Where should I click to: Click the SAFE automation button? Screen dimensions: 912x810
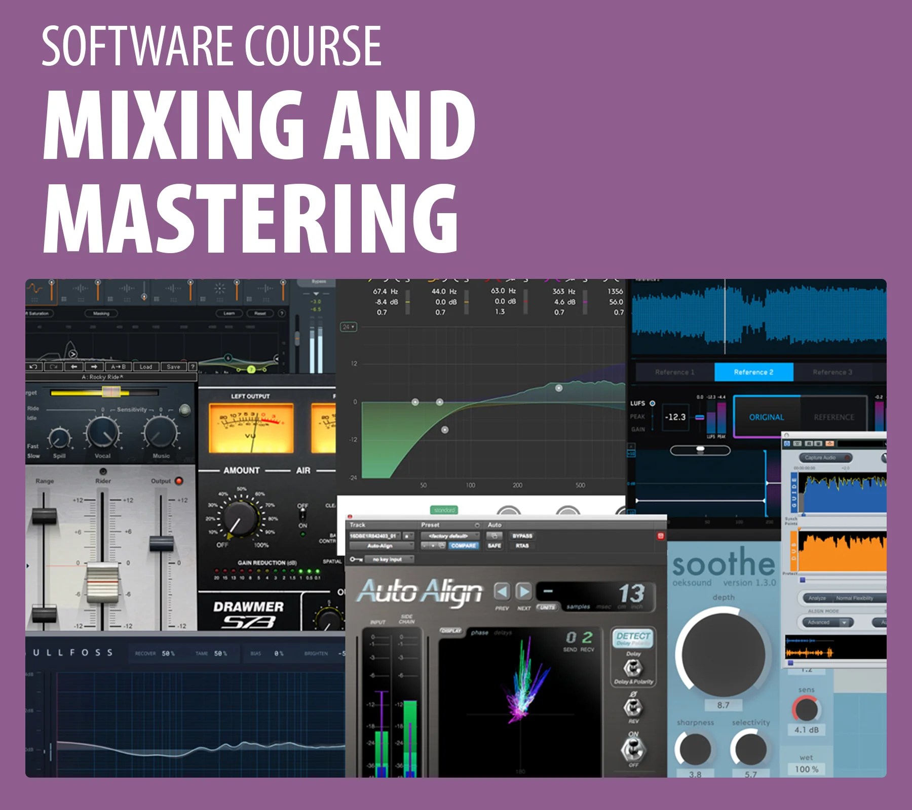click(x=494, y=546)
